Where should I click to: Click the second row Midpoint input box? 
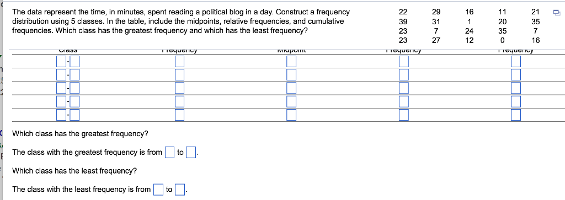pyautogui.click(x=291, y=75)
